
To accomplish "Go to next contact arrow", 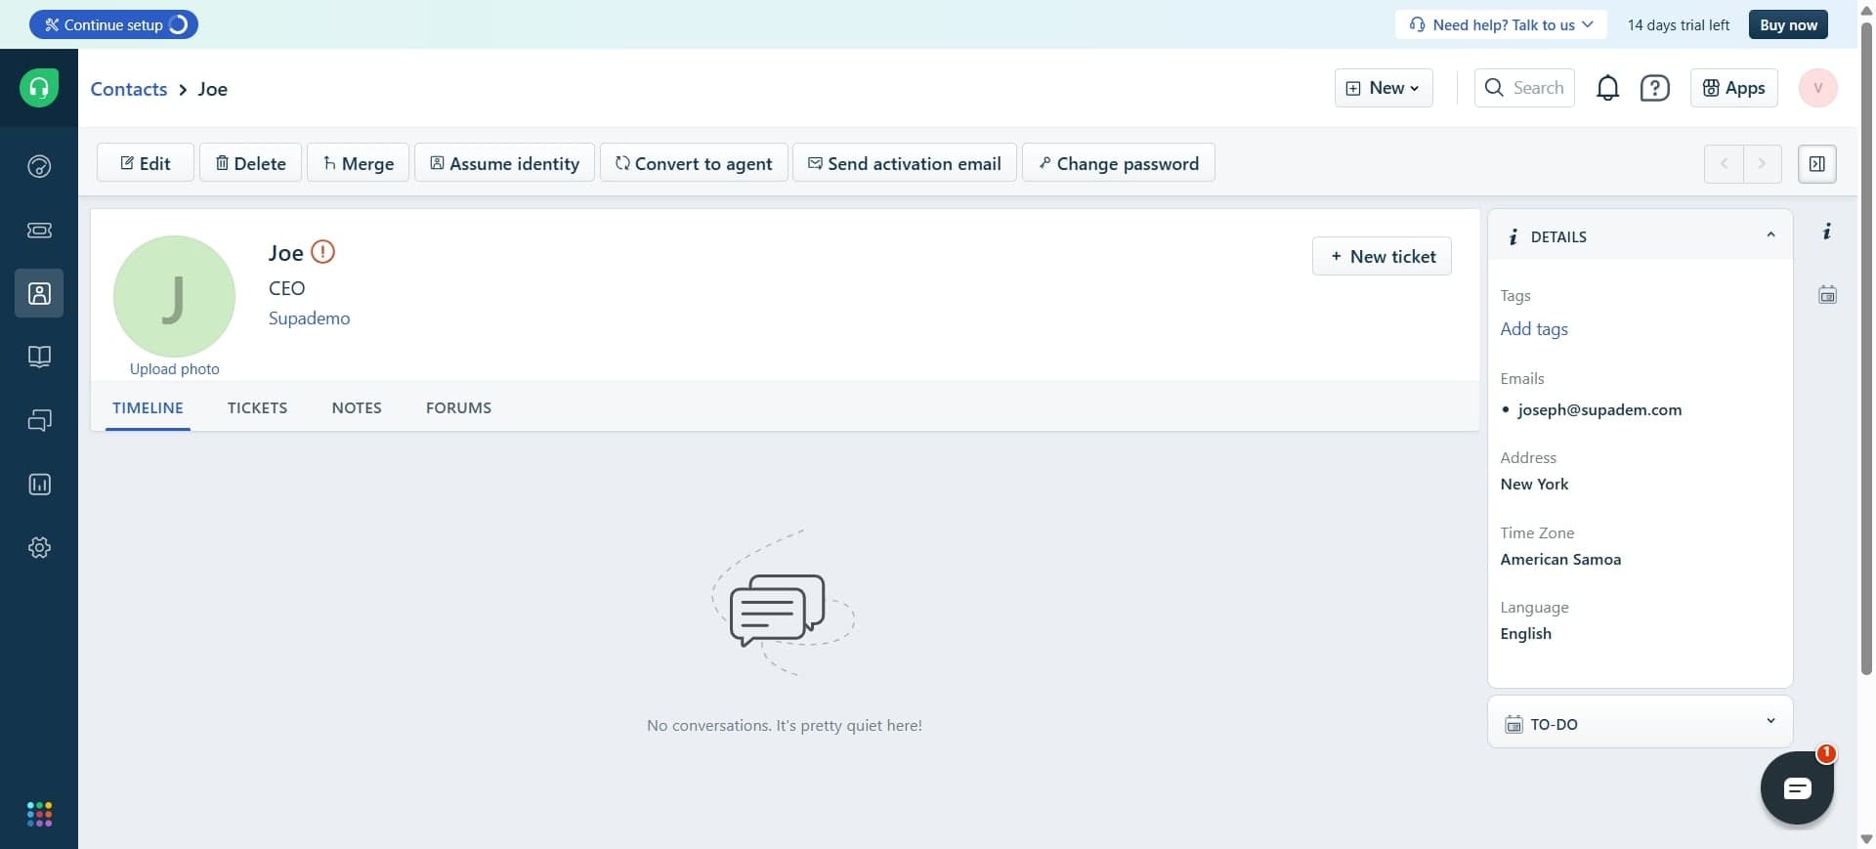I will tap(1762, 163).
